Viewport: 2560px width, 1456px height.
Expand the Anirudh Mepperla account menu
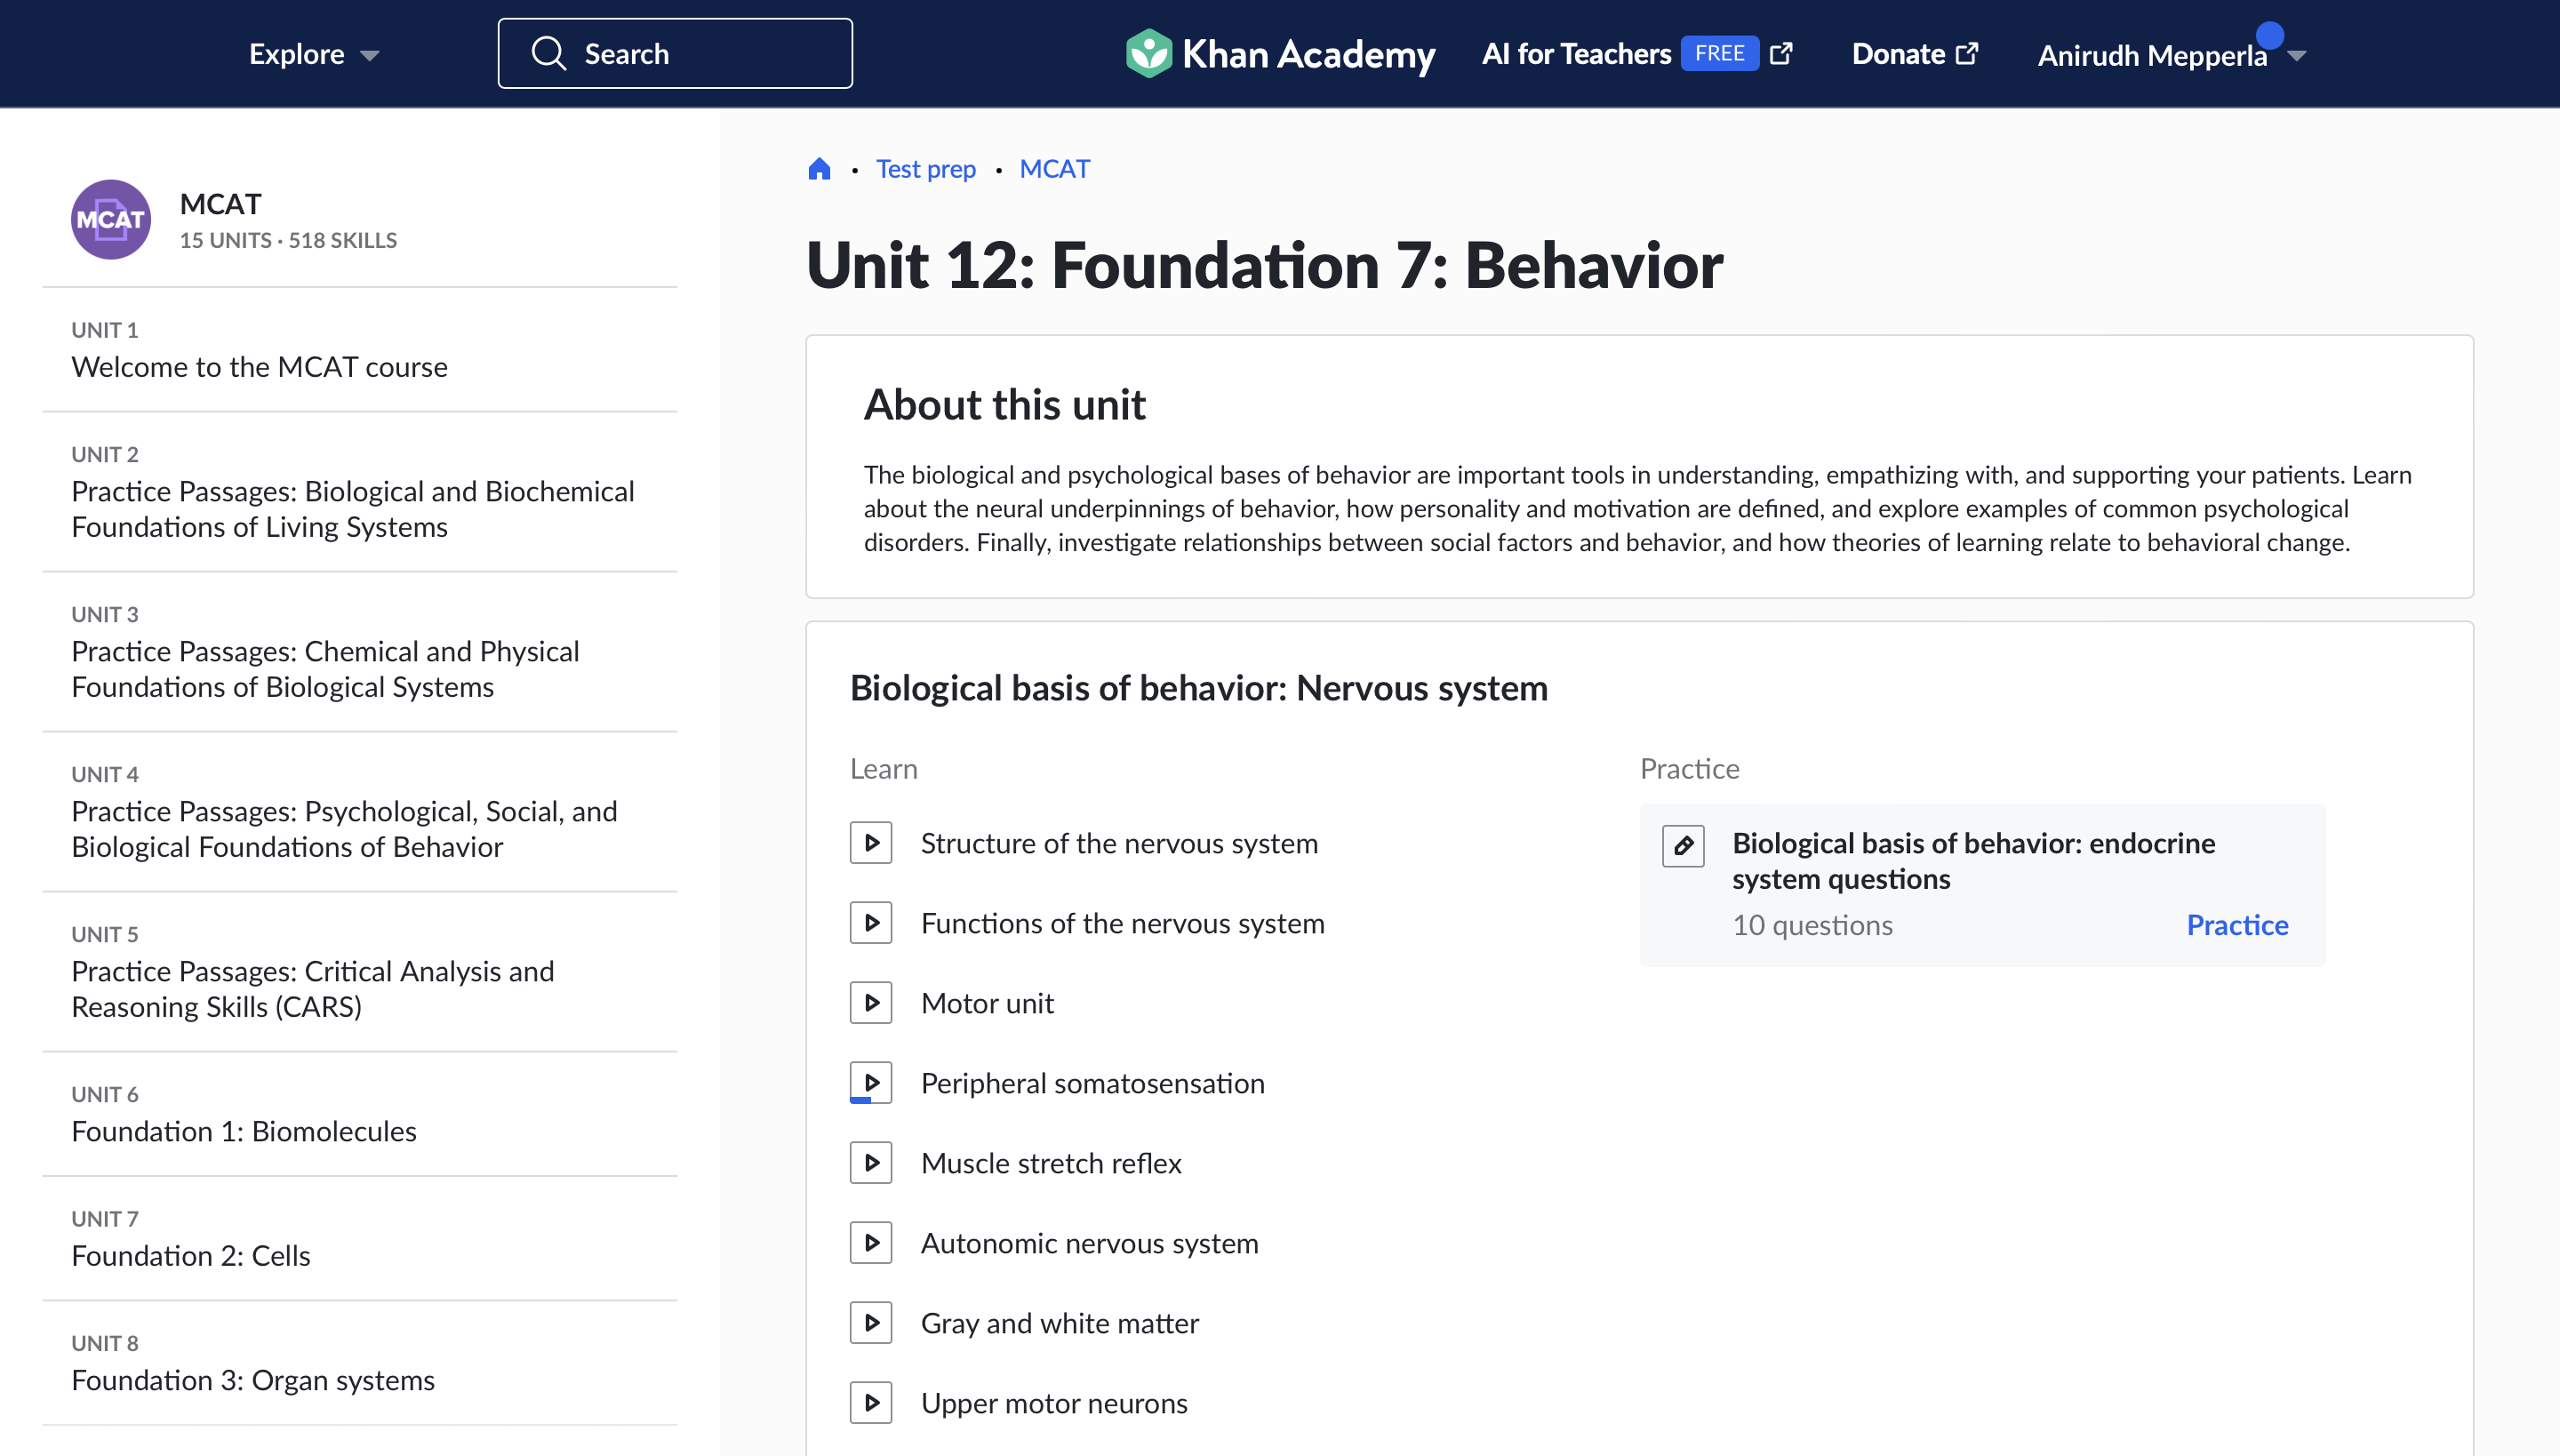coord(2297,56)
